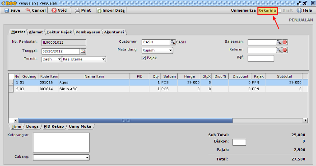Click the Keterangan text area
The image size is (316, 166).
(61, 143)
